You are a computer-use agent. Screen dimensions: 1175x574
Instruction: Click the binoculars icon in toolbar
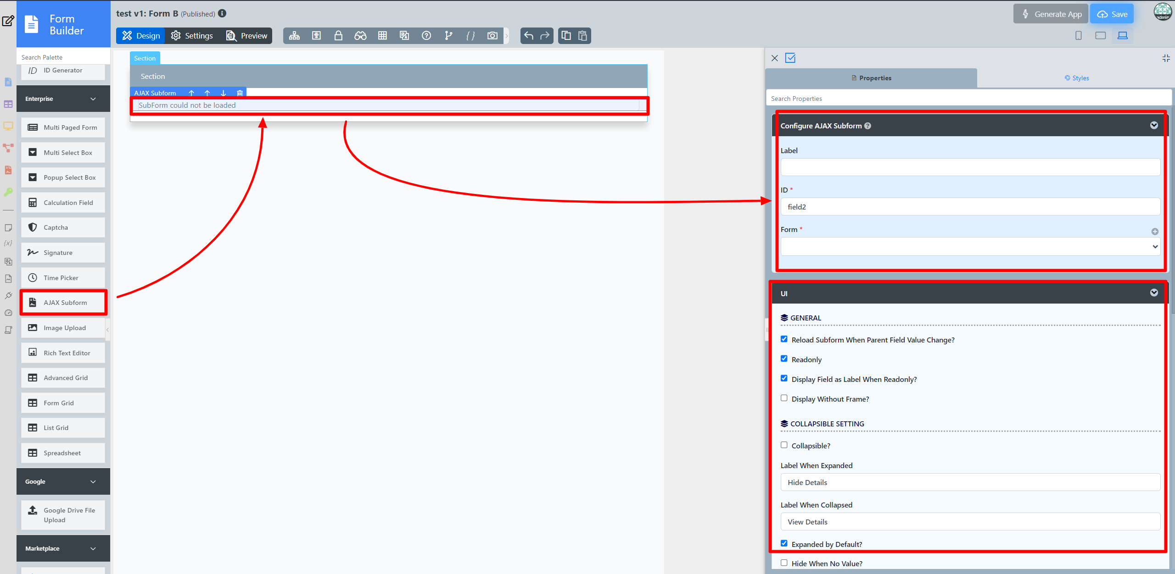tap(360, 36)
